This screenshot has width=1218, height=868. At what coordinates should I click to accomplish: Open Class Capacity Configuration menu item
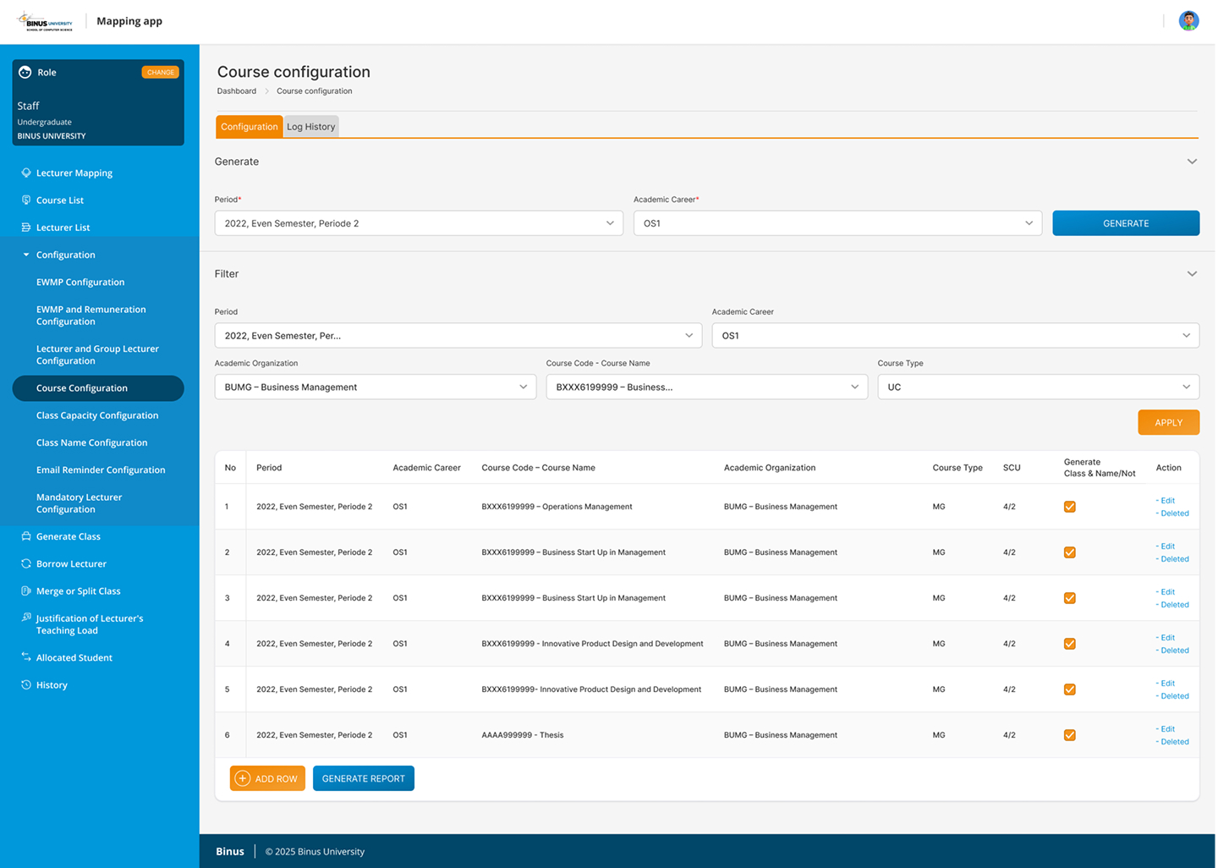pos(97,415)
